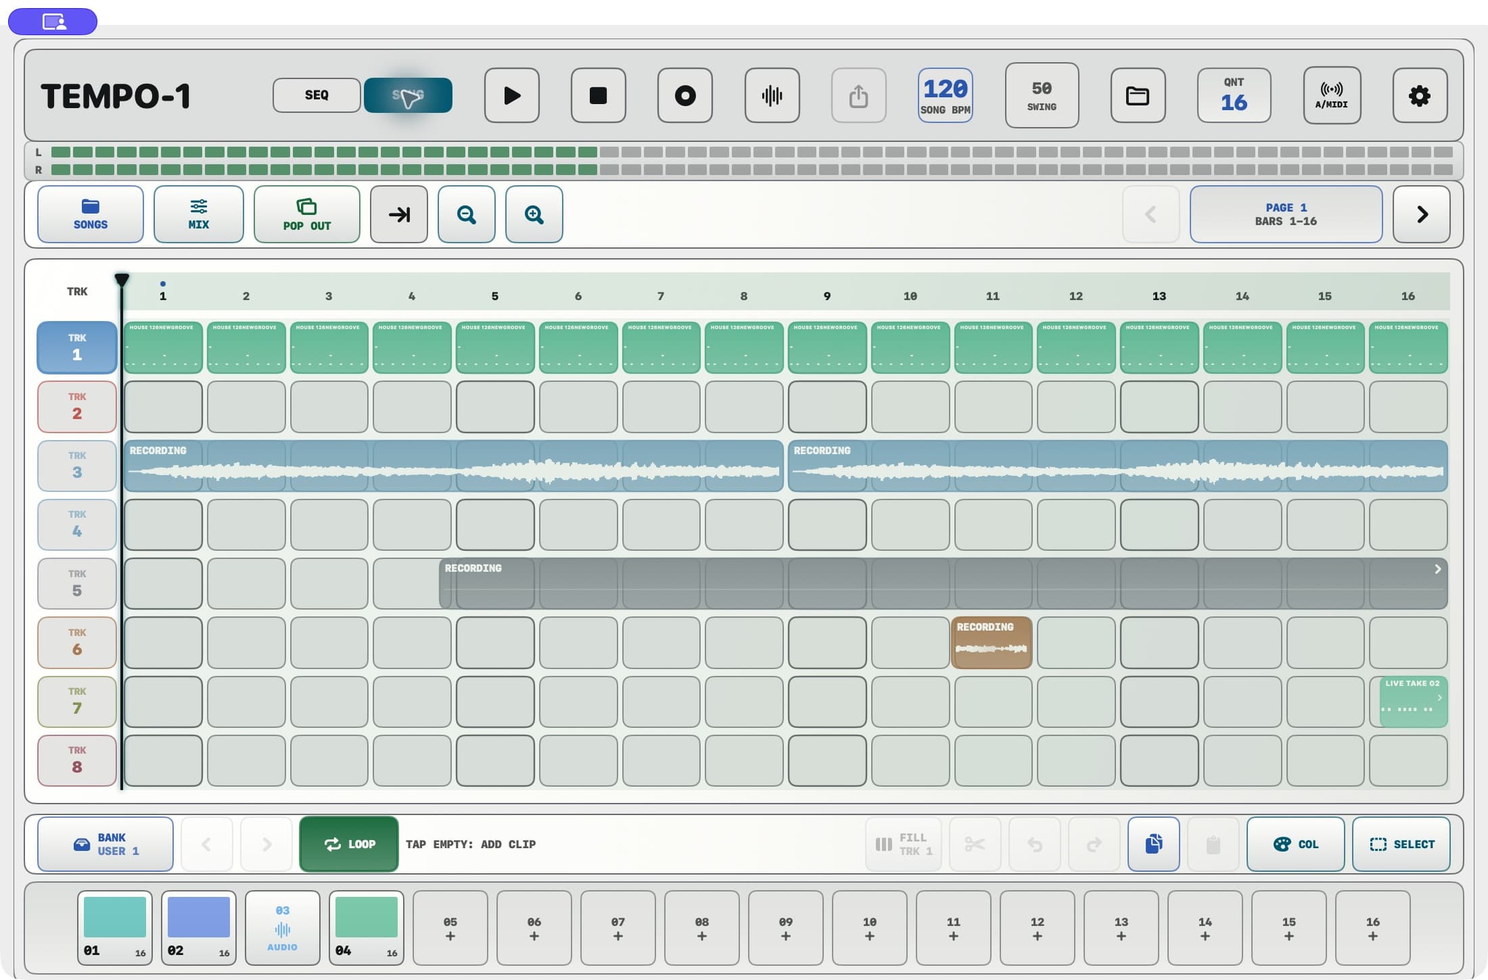
Task: Open settings with the gear icon
Action: click(1420, 95)
